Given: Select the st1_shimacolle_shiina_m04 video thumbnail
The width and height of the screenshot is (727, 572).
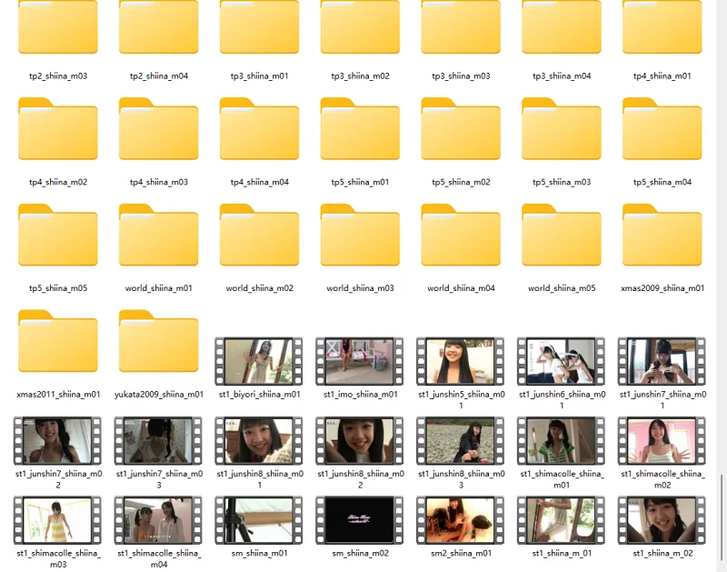Looking at the screenshot, I should (158, 520).
